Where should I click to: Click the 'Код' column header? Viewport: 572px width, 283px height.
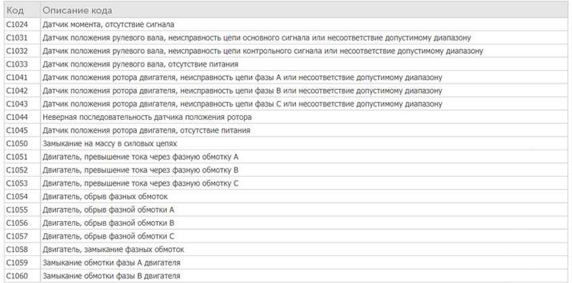[15, 11]
